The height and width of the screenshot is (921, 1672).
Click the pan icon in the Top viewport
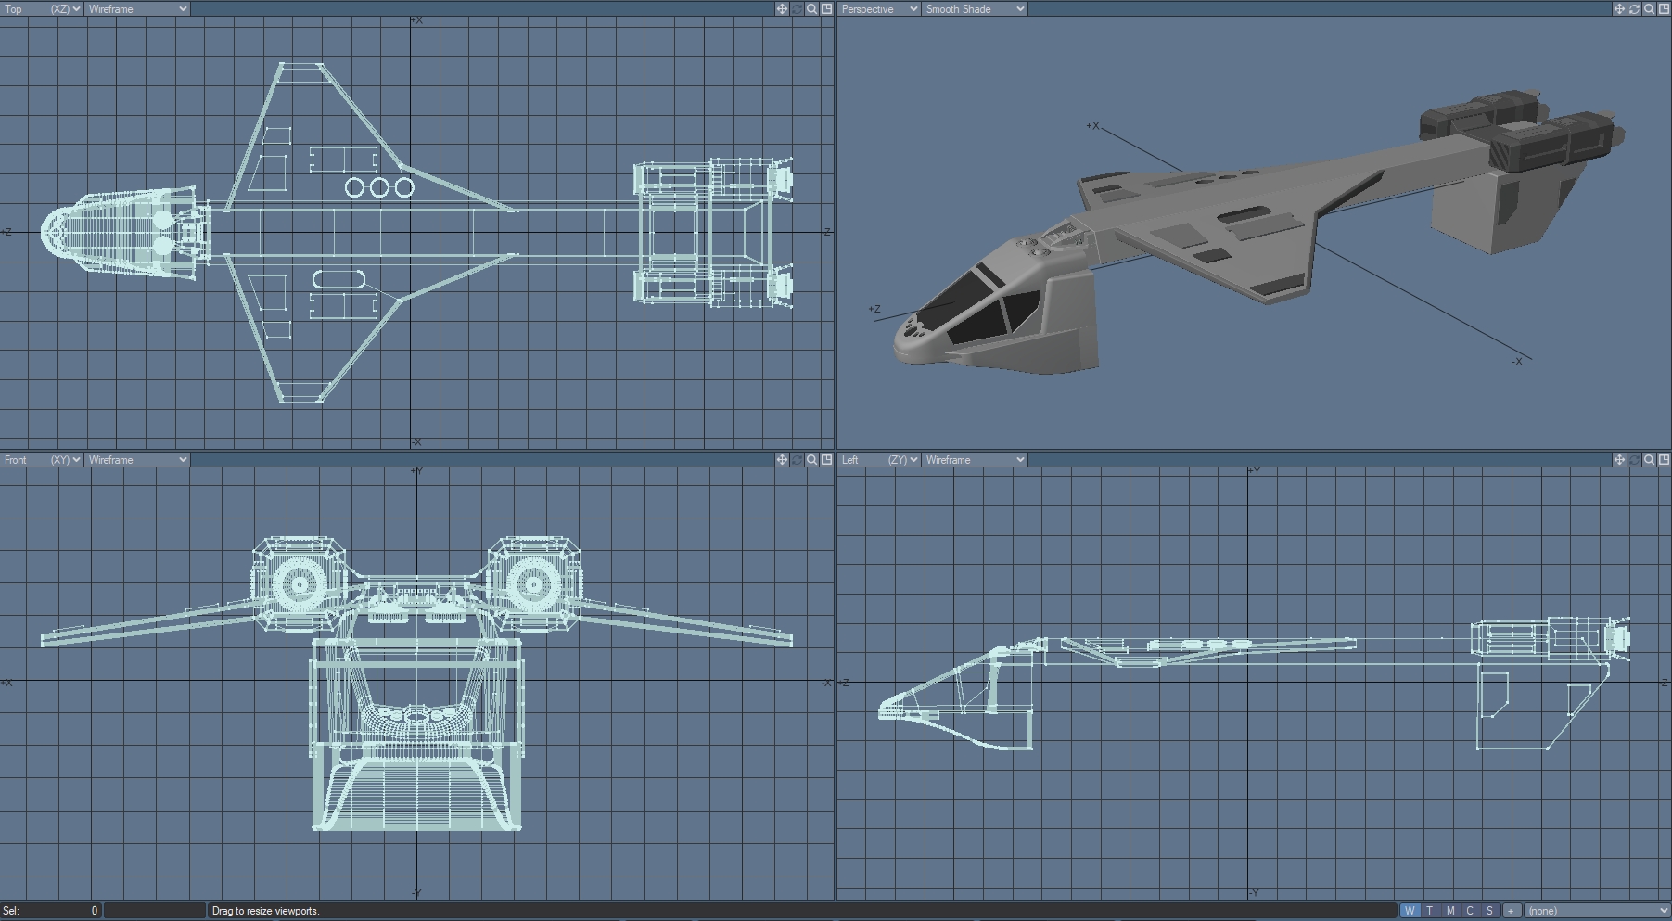tap(782, 9)
